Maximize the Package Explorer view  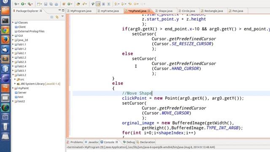pos(63,10)
